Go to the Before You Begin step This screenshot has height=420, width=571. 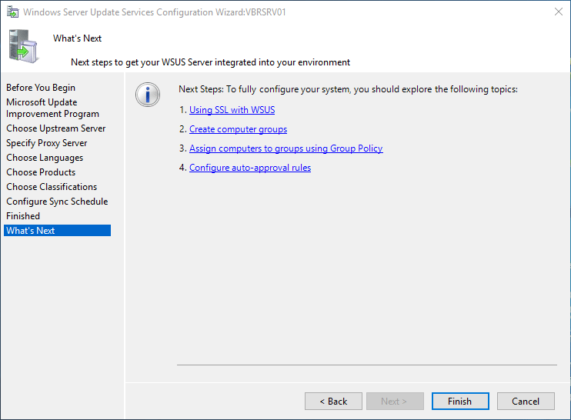[41, 88]
